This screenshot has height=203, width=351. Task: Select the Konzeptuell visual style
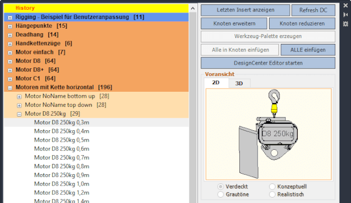click(x=272, y=186)
